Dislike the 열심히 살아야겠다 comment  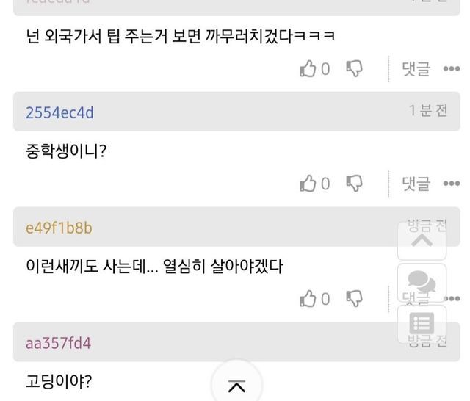[354, 298]
